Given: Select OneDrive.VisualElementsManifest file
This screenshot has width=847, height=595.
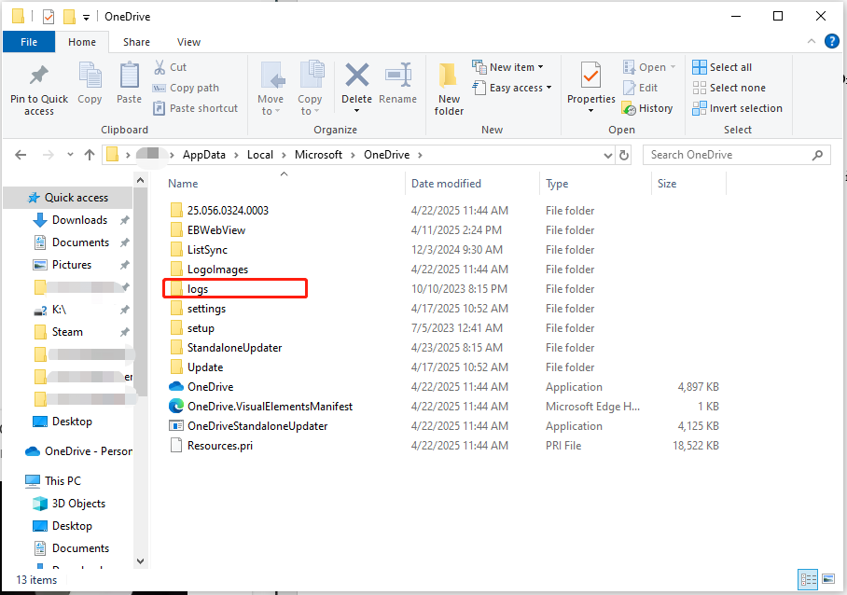Looking at the screenshot, I should 270,407.
